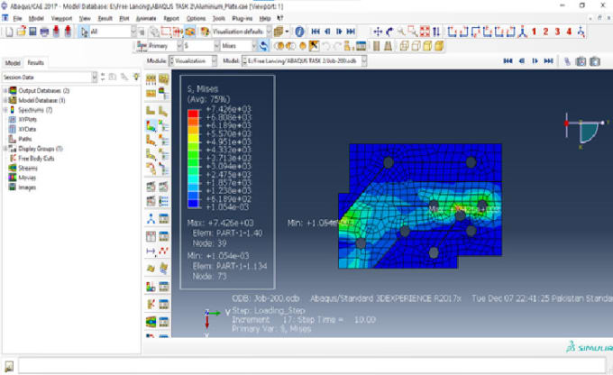Click the red color band in legend

click(193, 114)
